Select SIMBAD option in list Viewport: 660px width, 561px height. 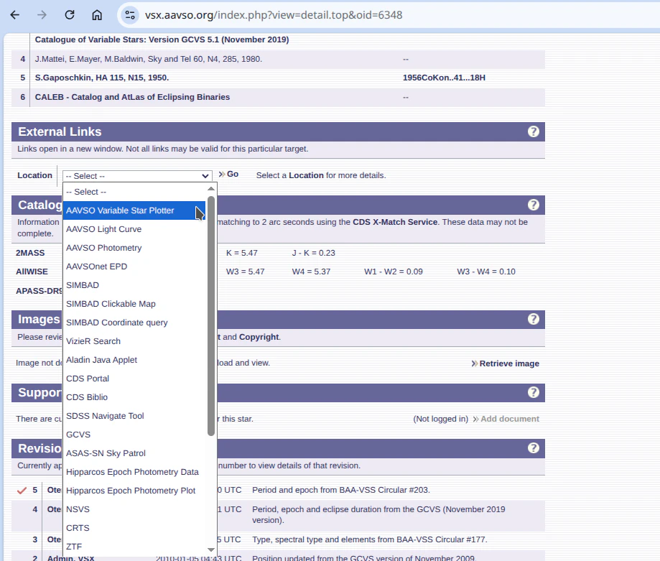135,285
